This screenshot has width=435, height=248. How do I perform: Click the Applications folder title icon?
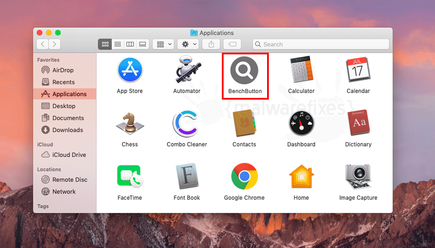tap(194, 33)
